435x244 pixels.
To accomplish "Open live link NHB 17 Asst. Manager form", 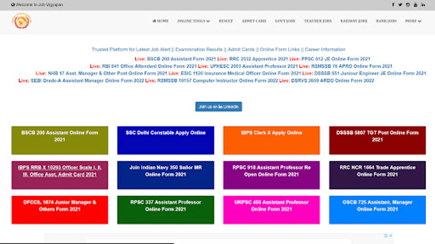I will (x=107, y=73).
